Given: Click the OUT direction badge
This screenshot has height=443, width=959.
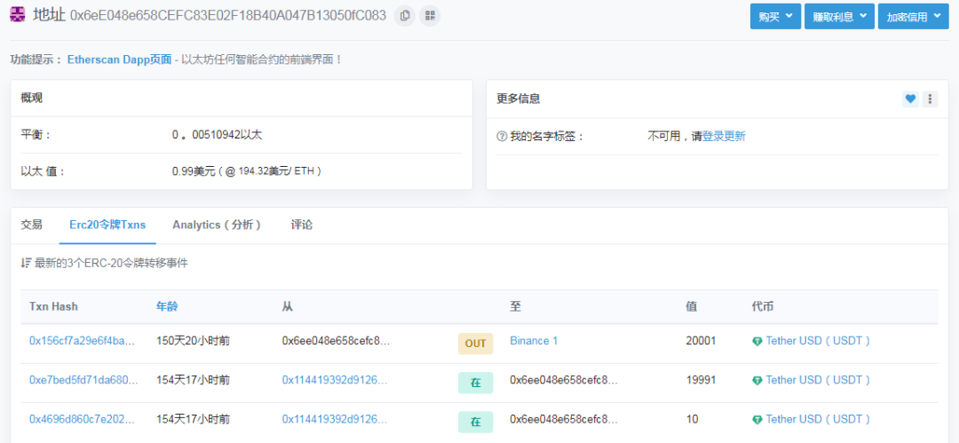Looking at the screenshot, I should pos(475,344).
